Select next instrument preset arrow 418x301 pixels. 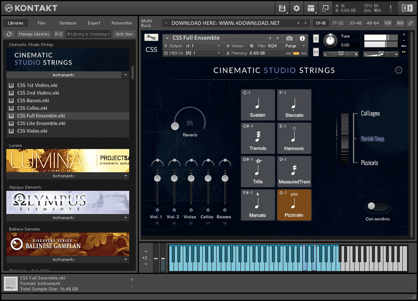click(x=277, y=38)
